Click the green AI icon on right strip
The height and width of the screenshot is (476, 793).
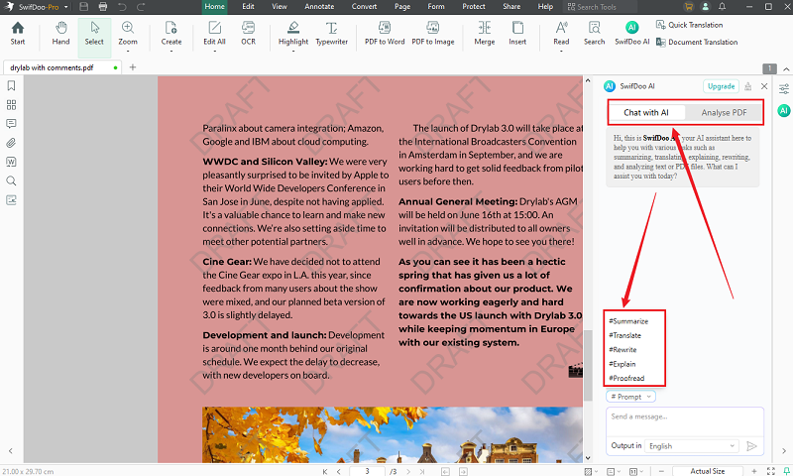click(x=783, y=110)
